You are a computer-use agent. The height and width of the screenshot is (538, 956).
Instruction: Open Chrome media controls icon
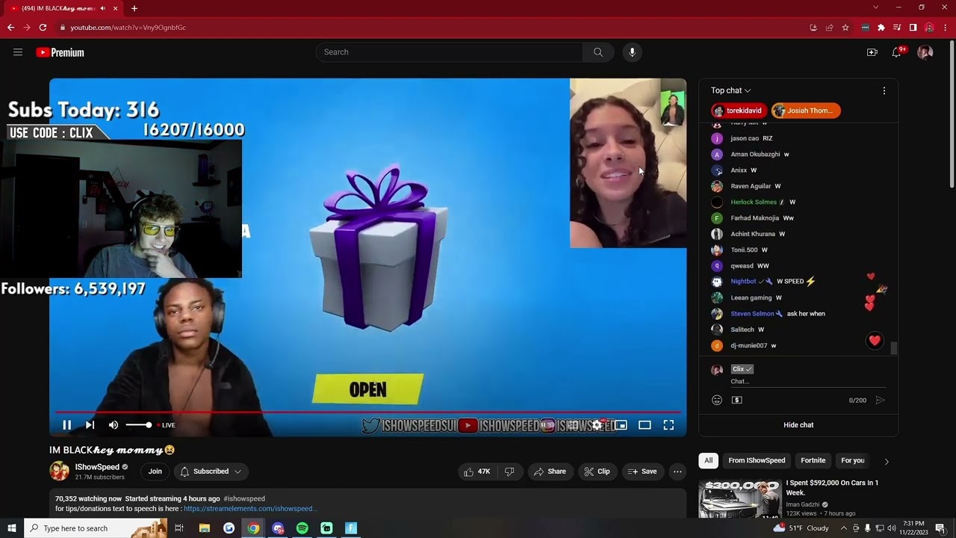(897, 28)
